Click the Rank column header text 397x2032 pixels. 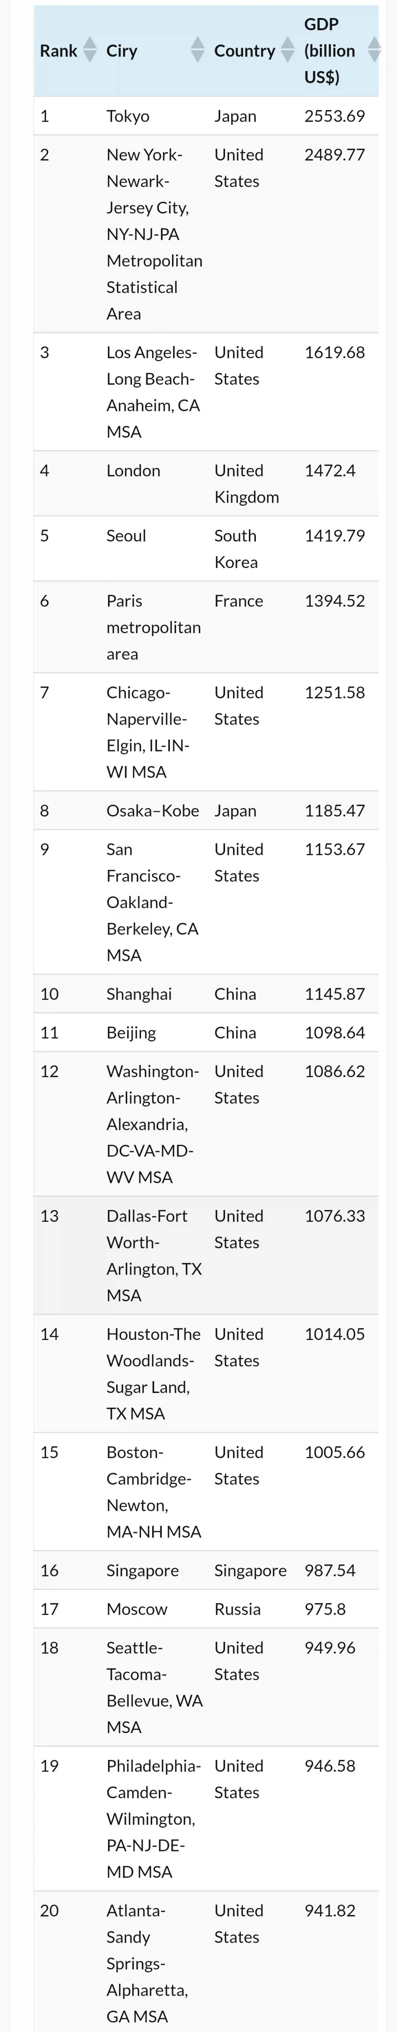58,50
